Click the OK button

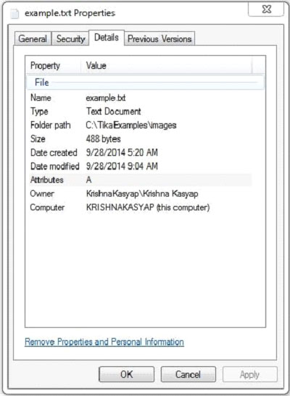tap(126, 374)
